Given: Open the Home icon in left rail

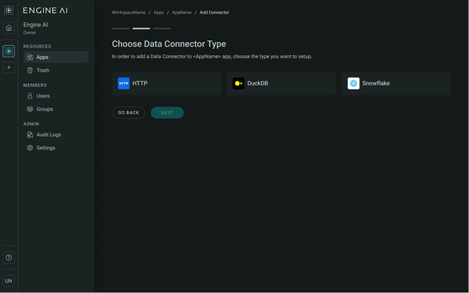Looking at the screenshot, I should click(8, 28).
